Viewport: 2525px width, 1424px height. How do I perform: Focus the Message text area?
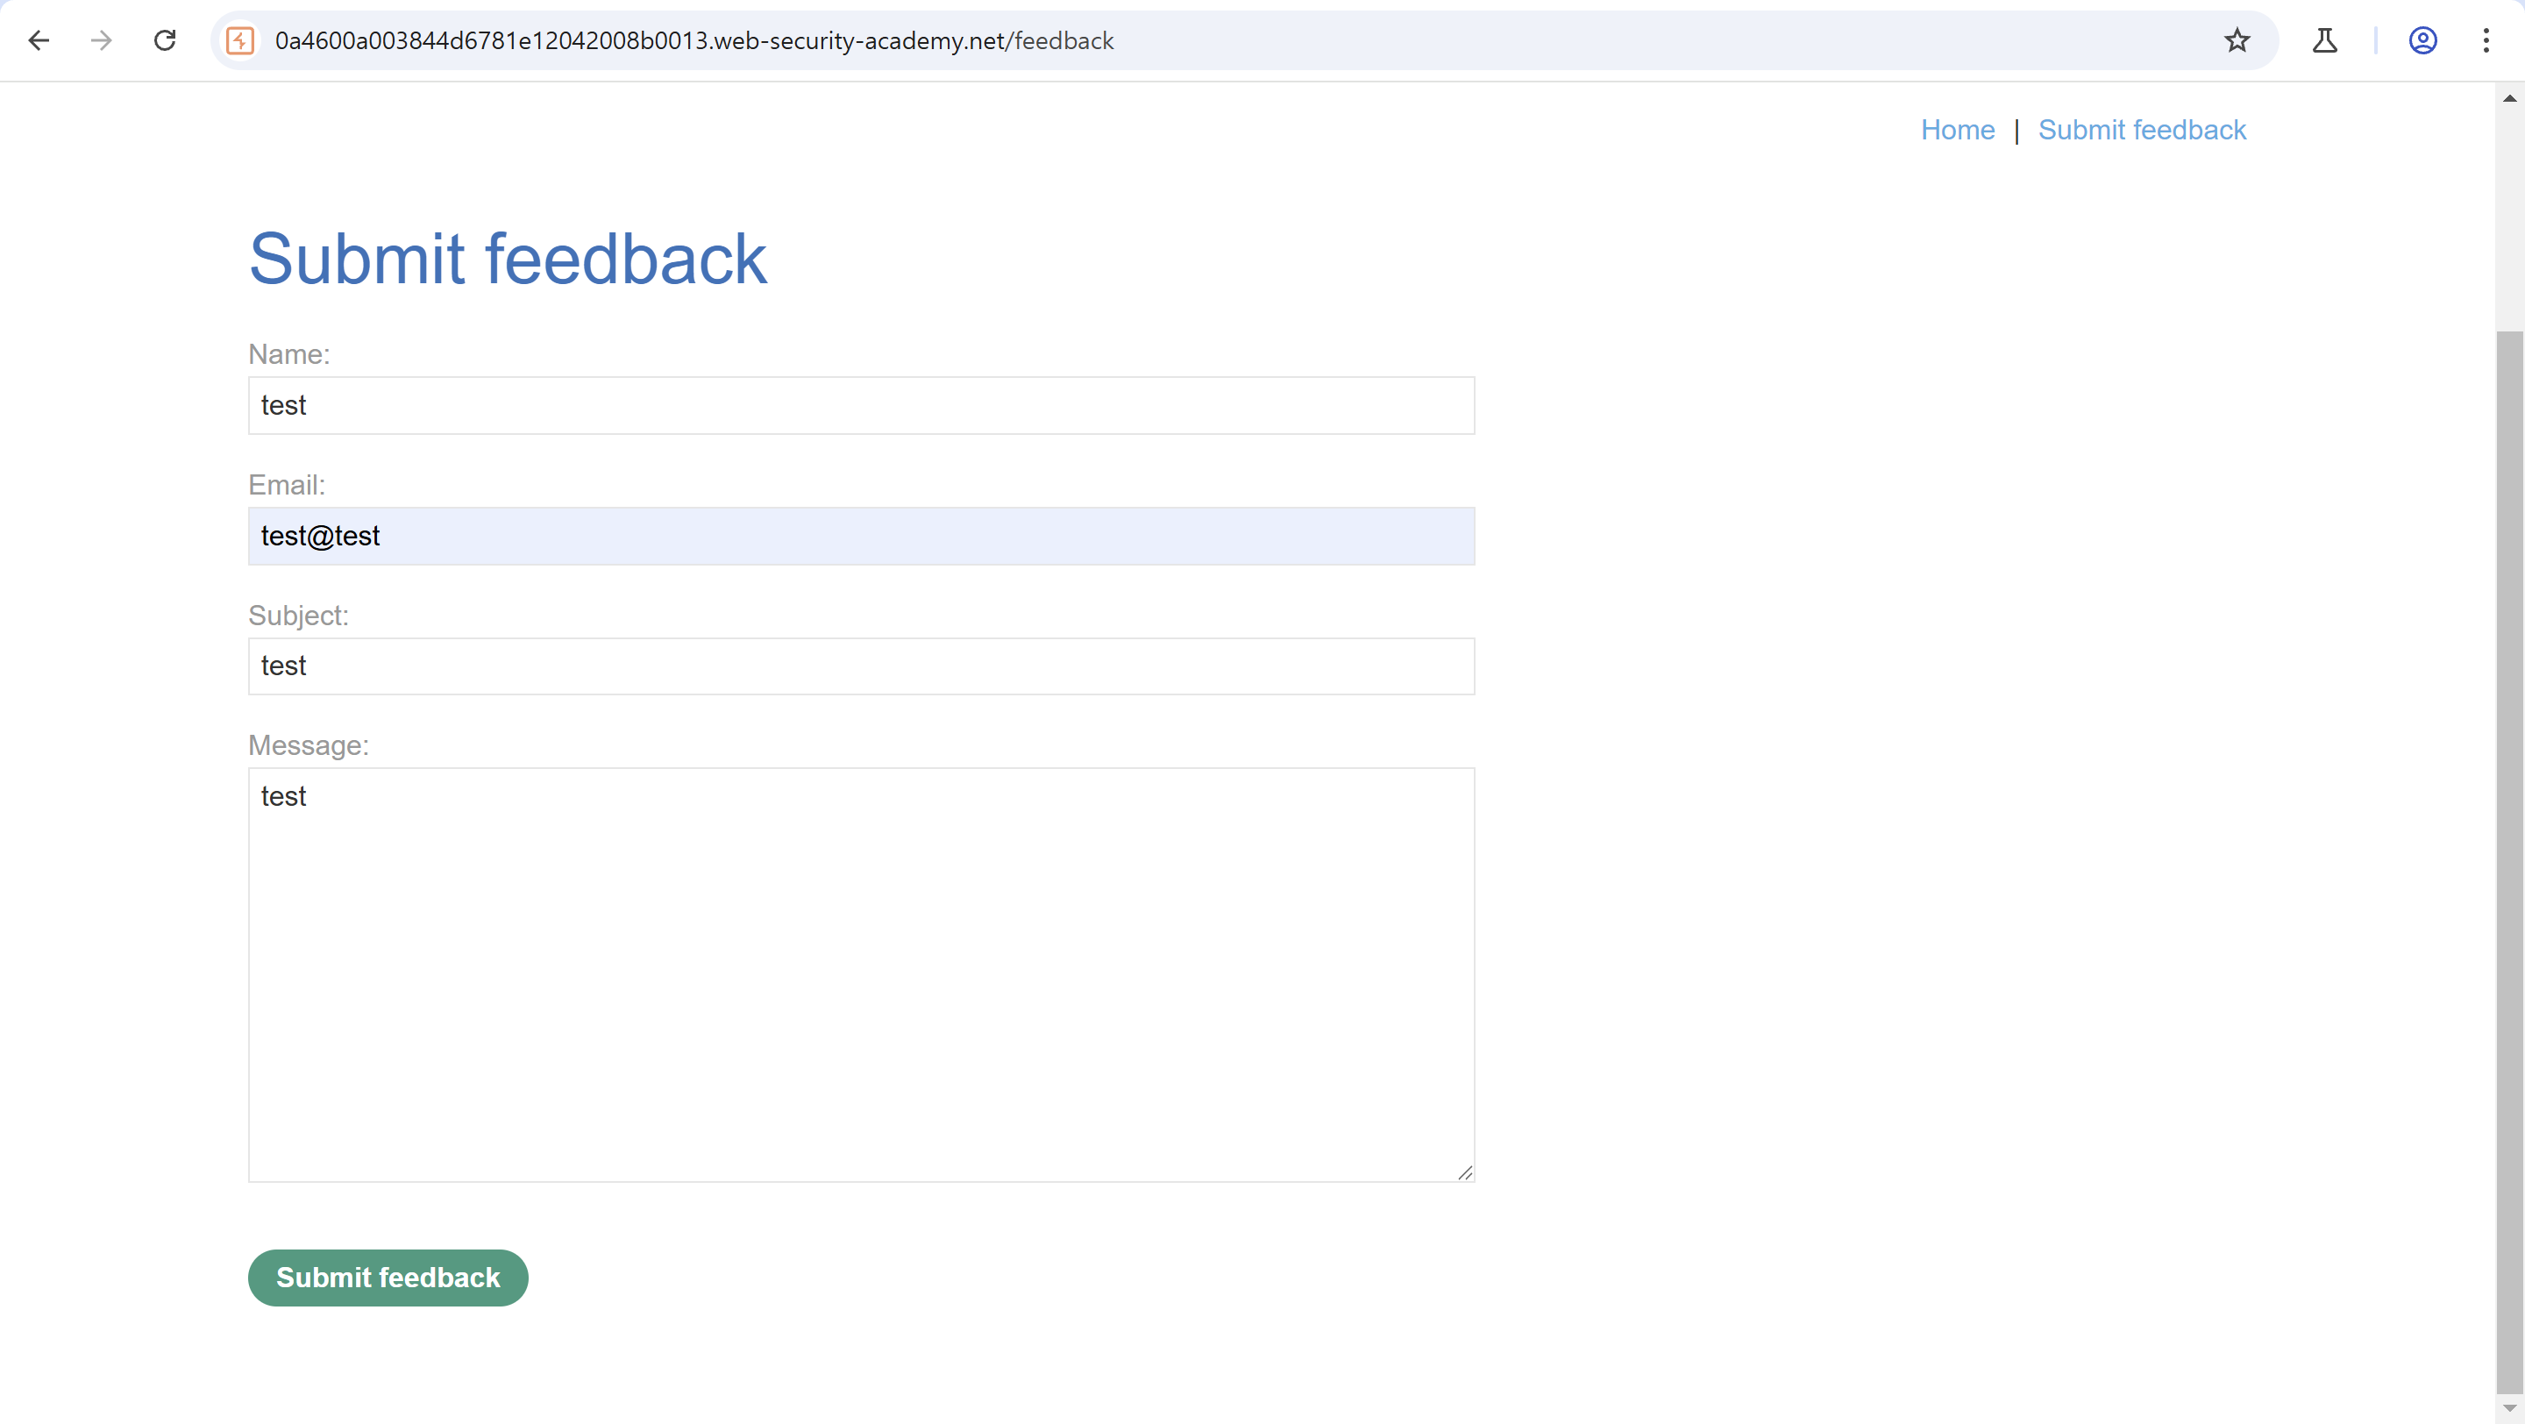861,974
